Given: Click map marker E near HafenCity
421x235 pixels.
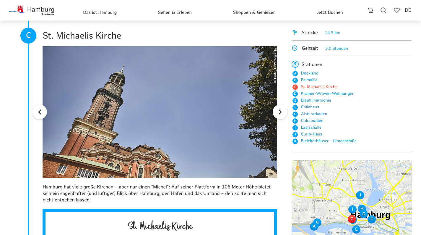Looking at the screenshot, I should [356, 229].
